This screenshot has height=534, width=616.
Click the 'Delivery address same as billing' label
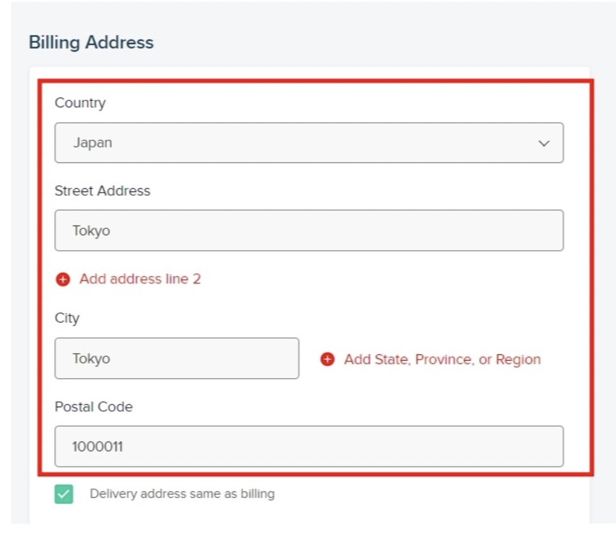click(182, 494)
